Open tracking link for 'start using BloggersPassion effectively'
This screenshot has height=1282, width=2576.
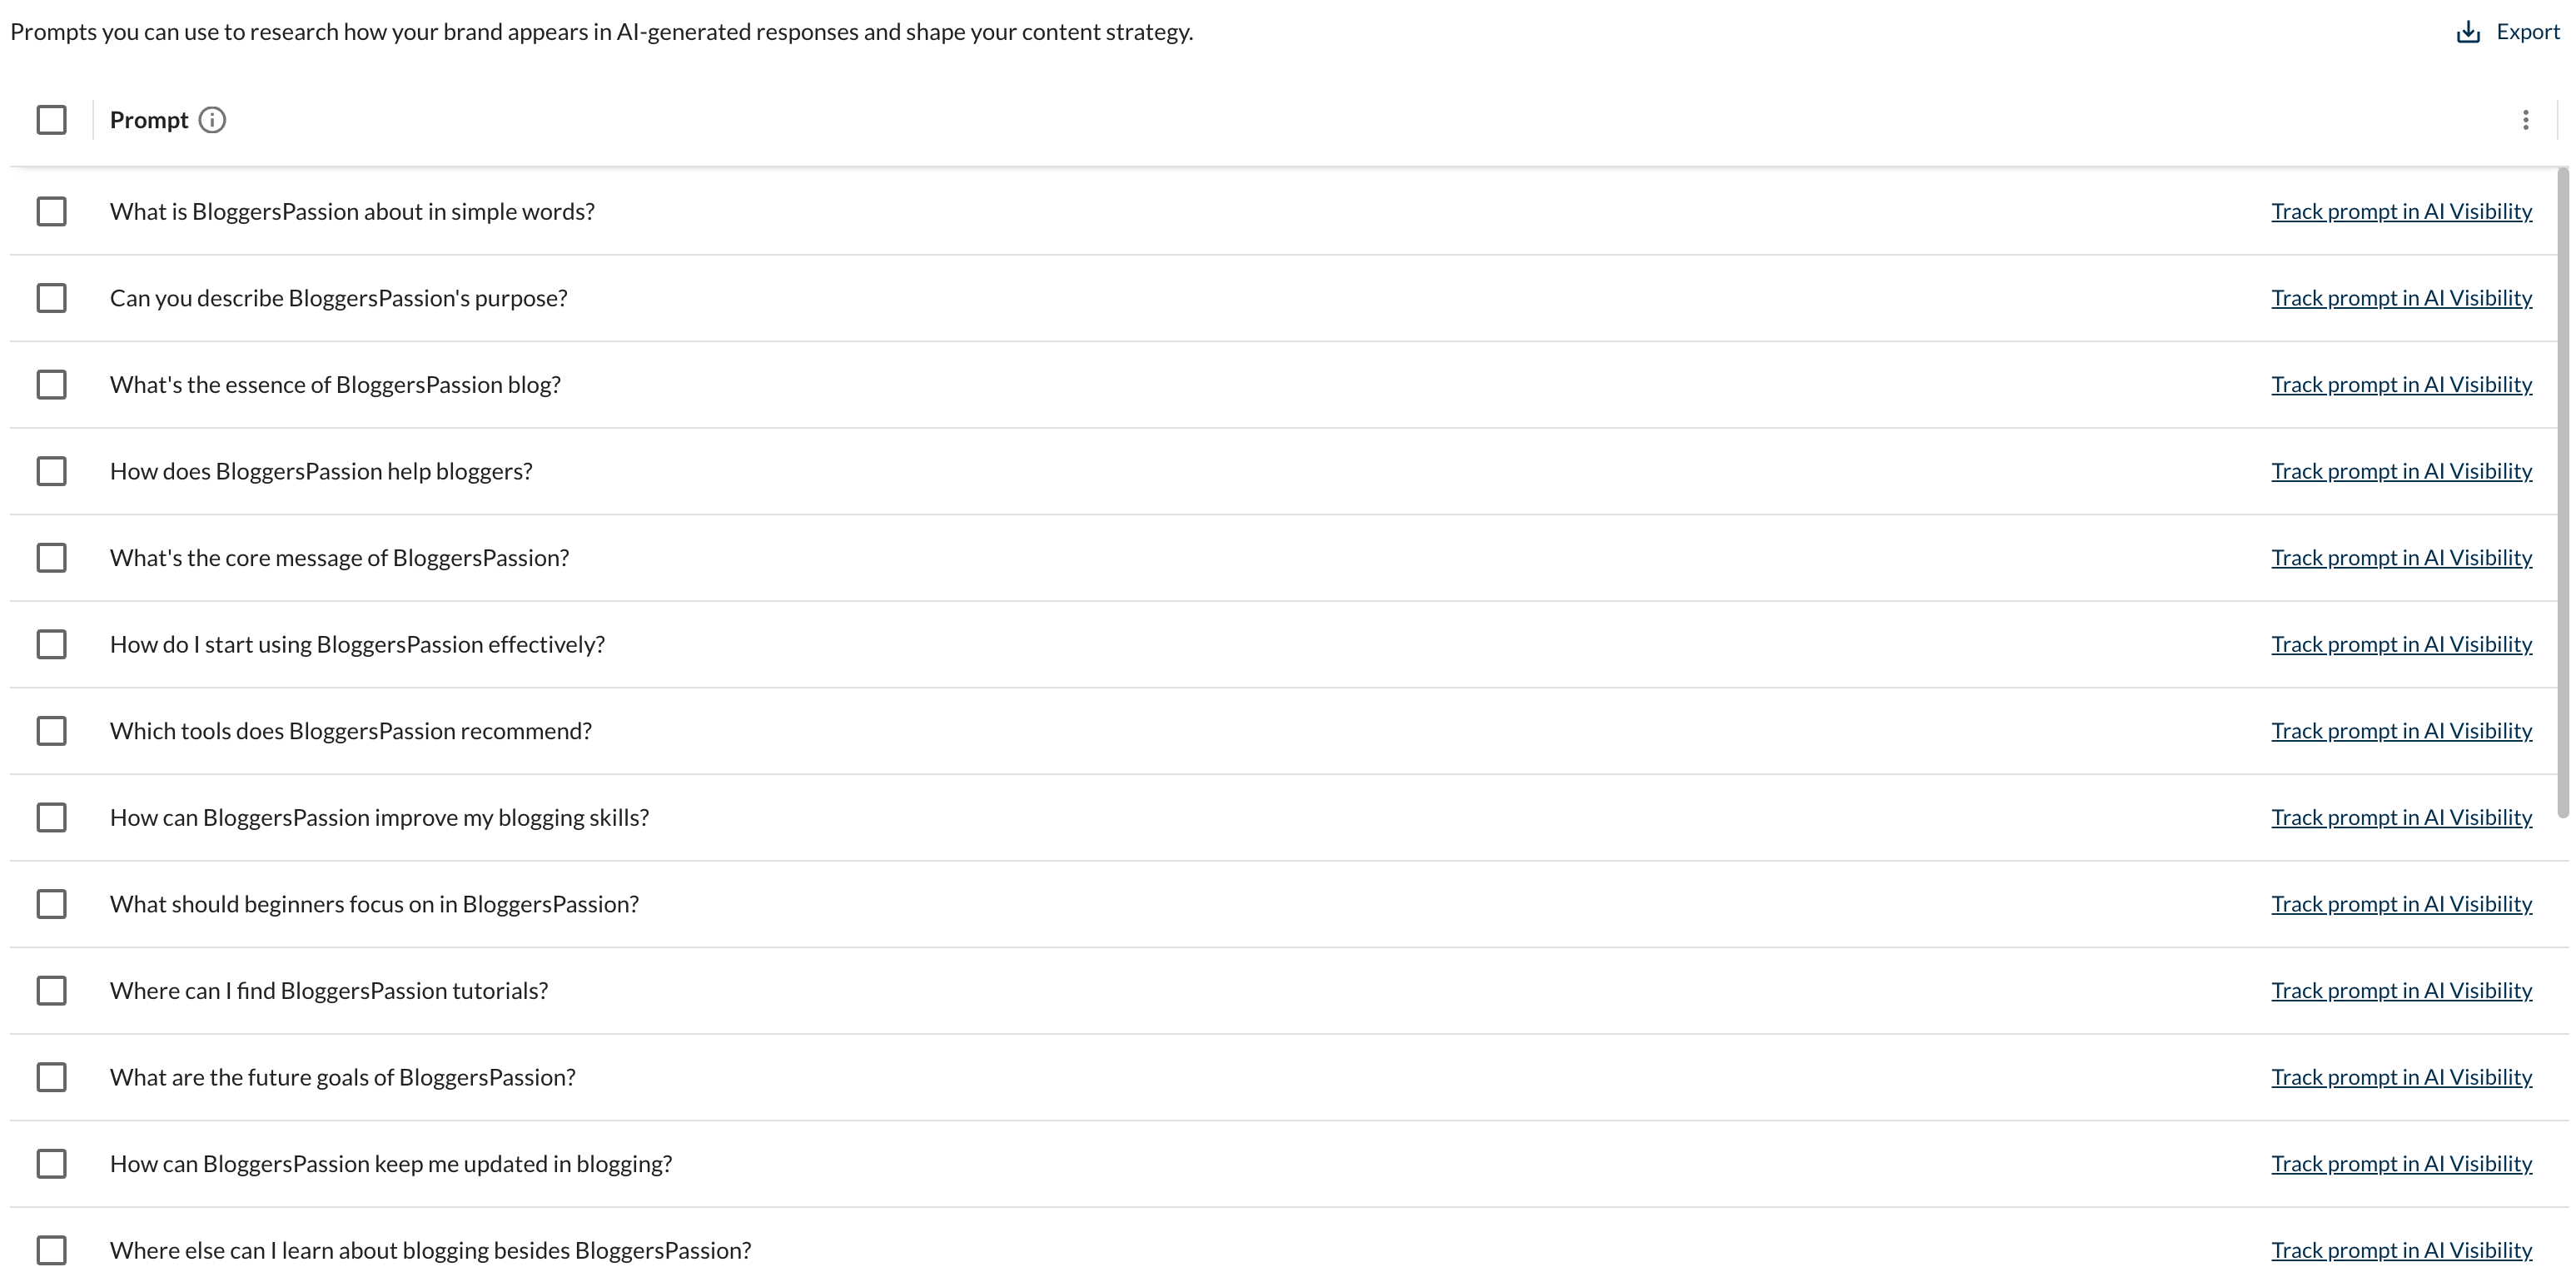coord(2401,645)
